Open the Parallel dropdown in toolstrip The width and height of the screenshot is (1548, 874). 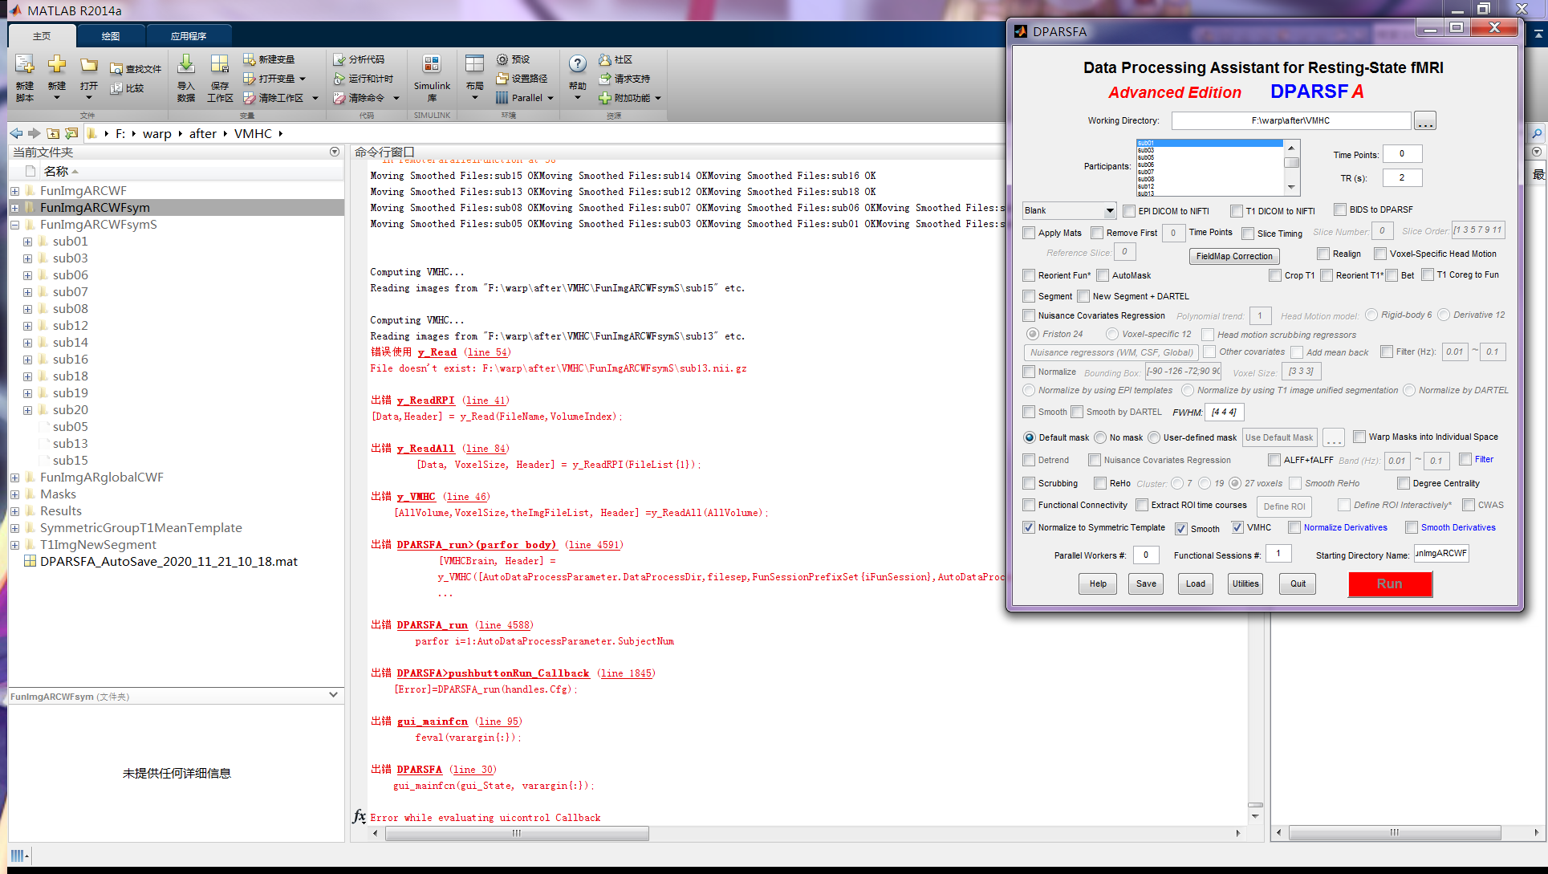coord(551,98)
